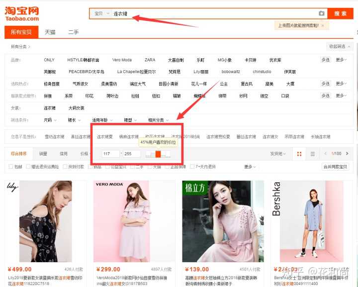Switch to grid view layout icon
358x287 pixels.
point(299,154)
